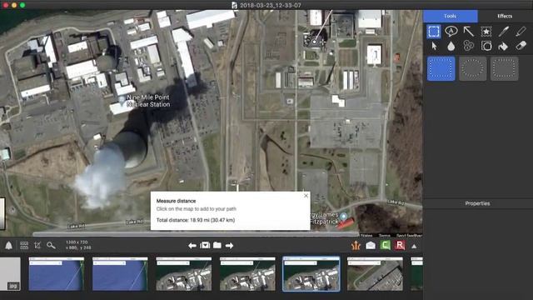
Task: Click the Total distance text
Action: (x=196, y=220)
